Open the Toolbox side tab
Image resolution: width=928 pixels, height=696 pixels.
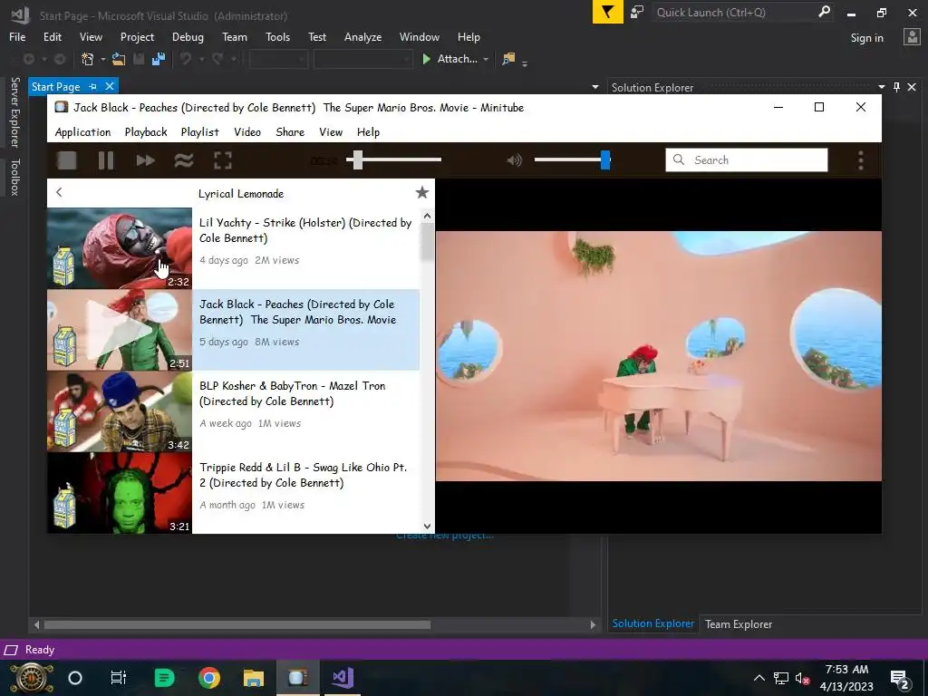[14, 177]
